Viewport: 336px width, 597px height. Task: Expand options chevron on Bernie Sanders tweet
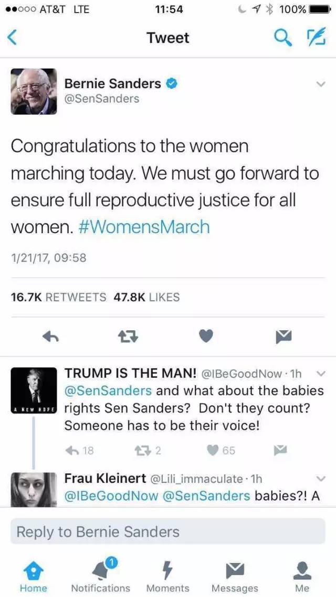[x=320, y=84]
